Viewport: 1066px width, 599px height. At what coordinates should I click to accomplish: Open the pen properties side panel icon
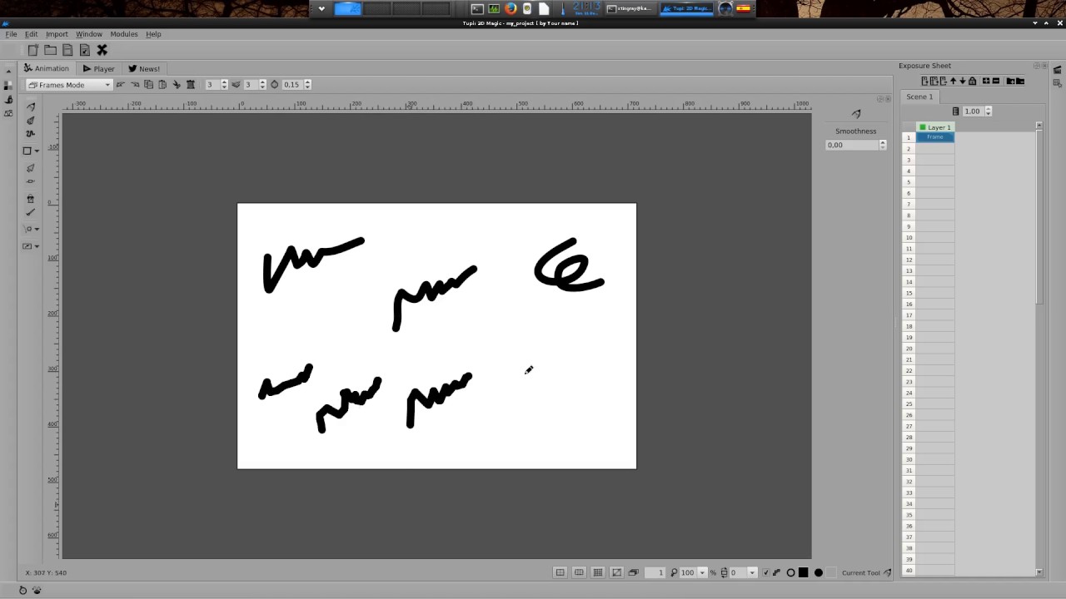[x=8, y=100]
